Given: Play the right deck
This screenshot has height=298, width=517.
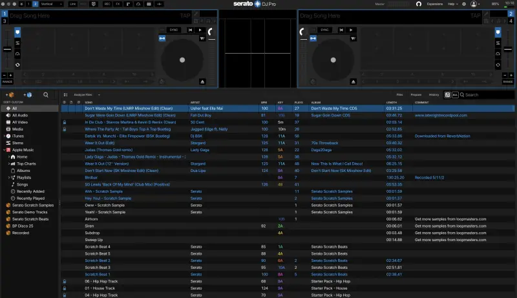Looking at the screenshot, I should 351,30.
